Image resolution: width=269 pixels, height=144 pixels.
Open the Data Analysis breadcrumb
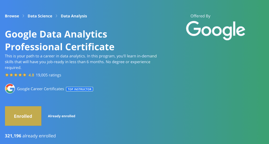[74, 16]
